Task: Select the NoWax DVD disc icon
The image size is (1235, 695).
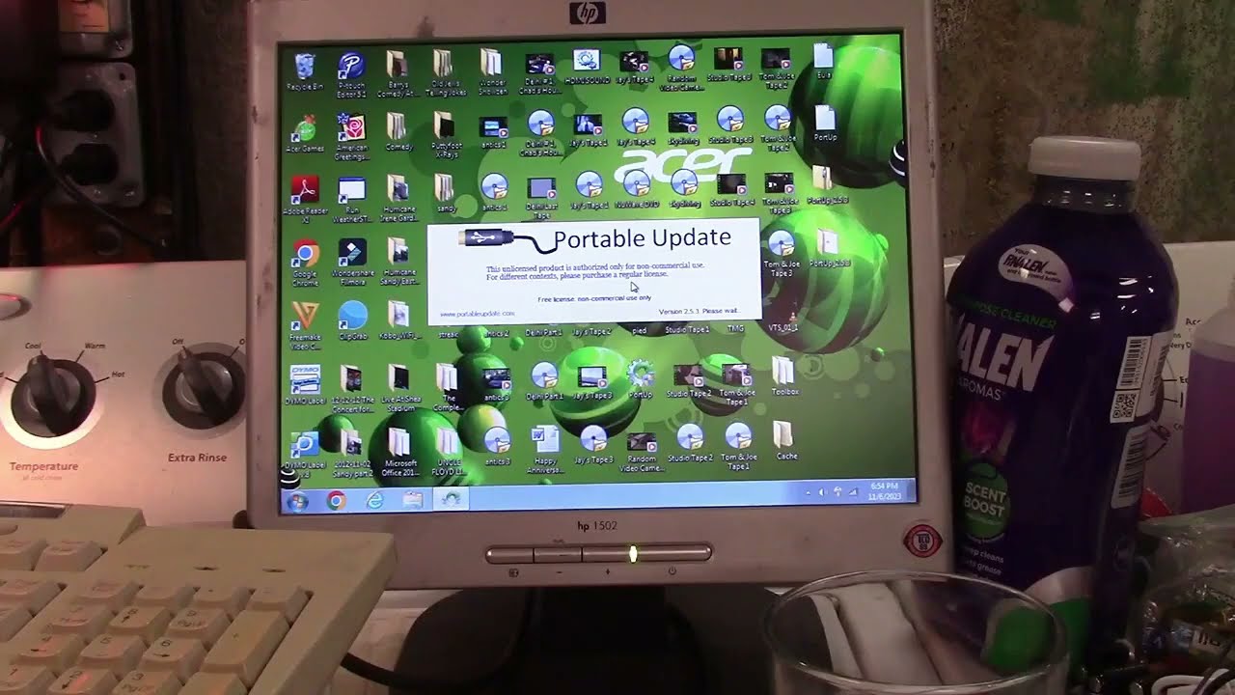Action: click(636, 187)
